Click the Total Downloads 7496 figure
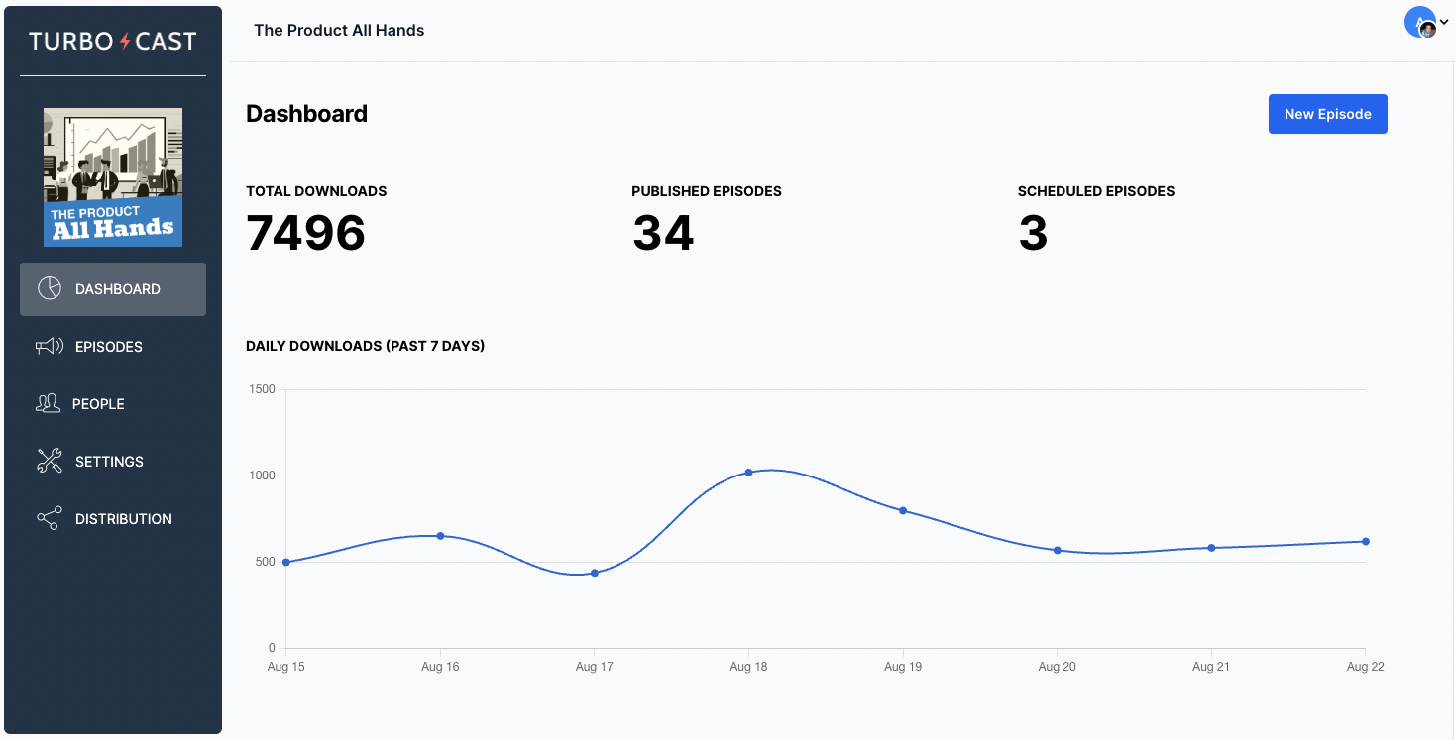The height and width of the screenshot is (740, 1455). click(306, 233)
